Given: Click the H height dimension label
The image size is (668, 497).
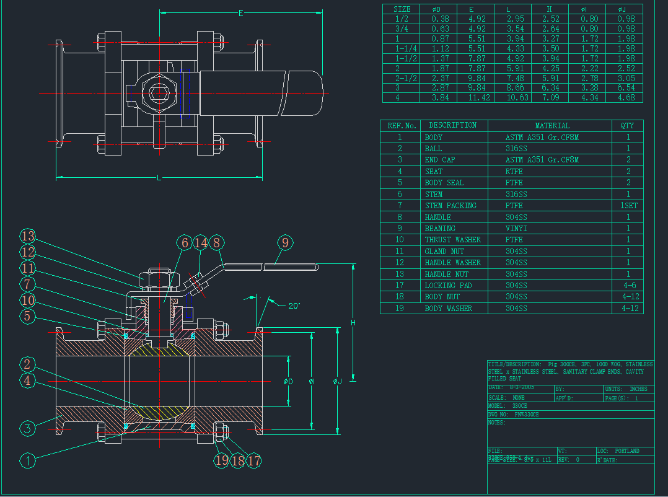Looking at the screenshot, I should (353, 322).
